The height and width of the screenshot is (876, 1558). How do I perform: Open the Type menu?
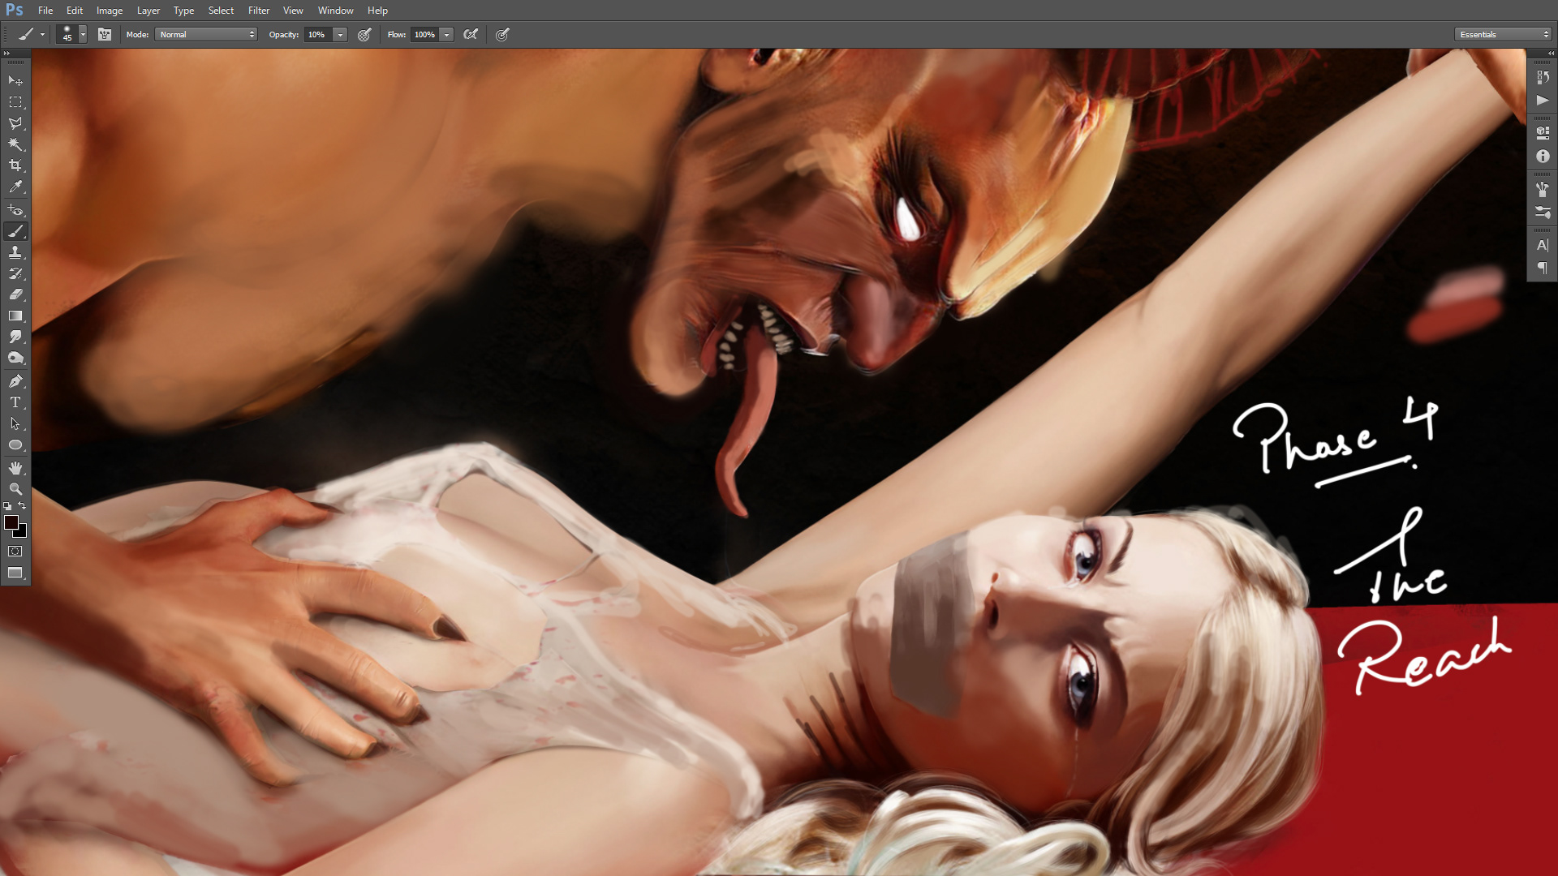[x=183, y=11]
